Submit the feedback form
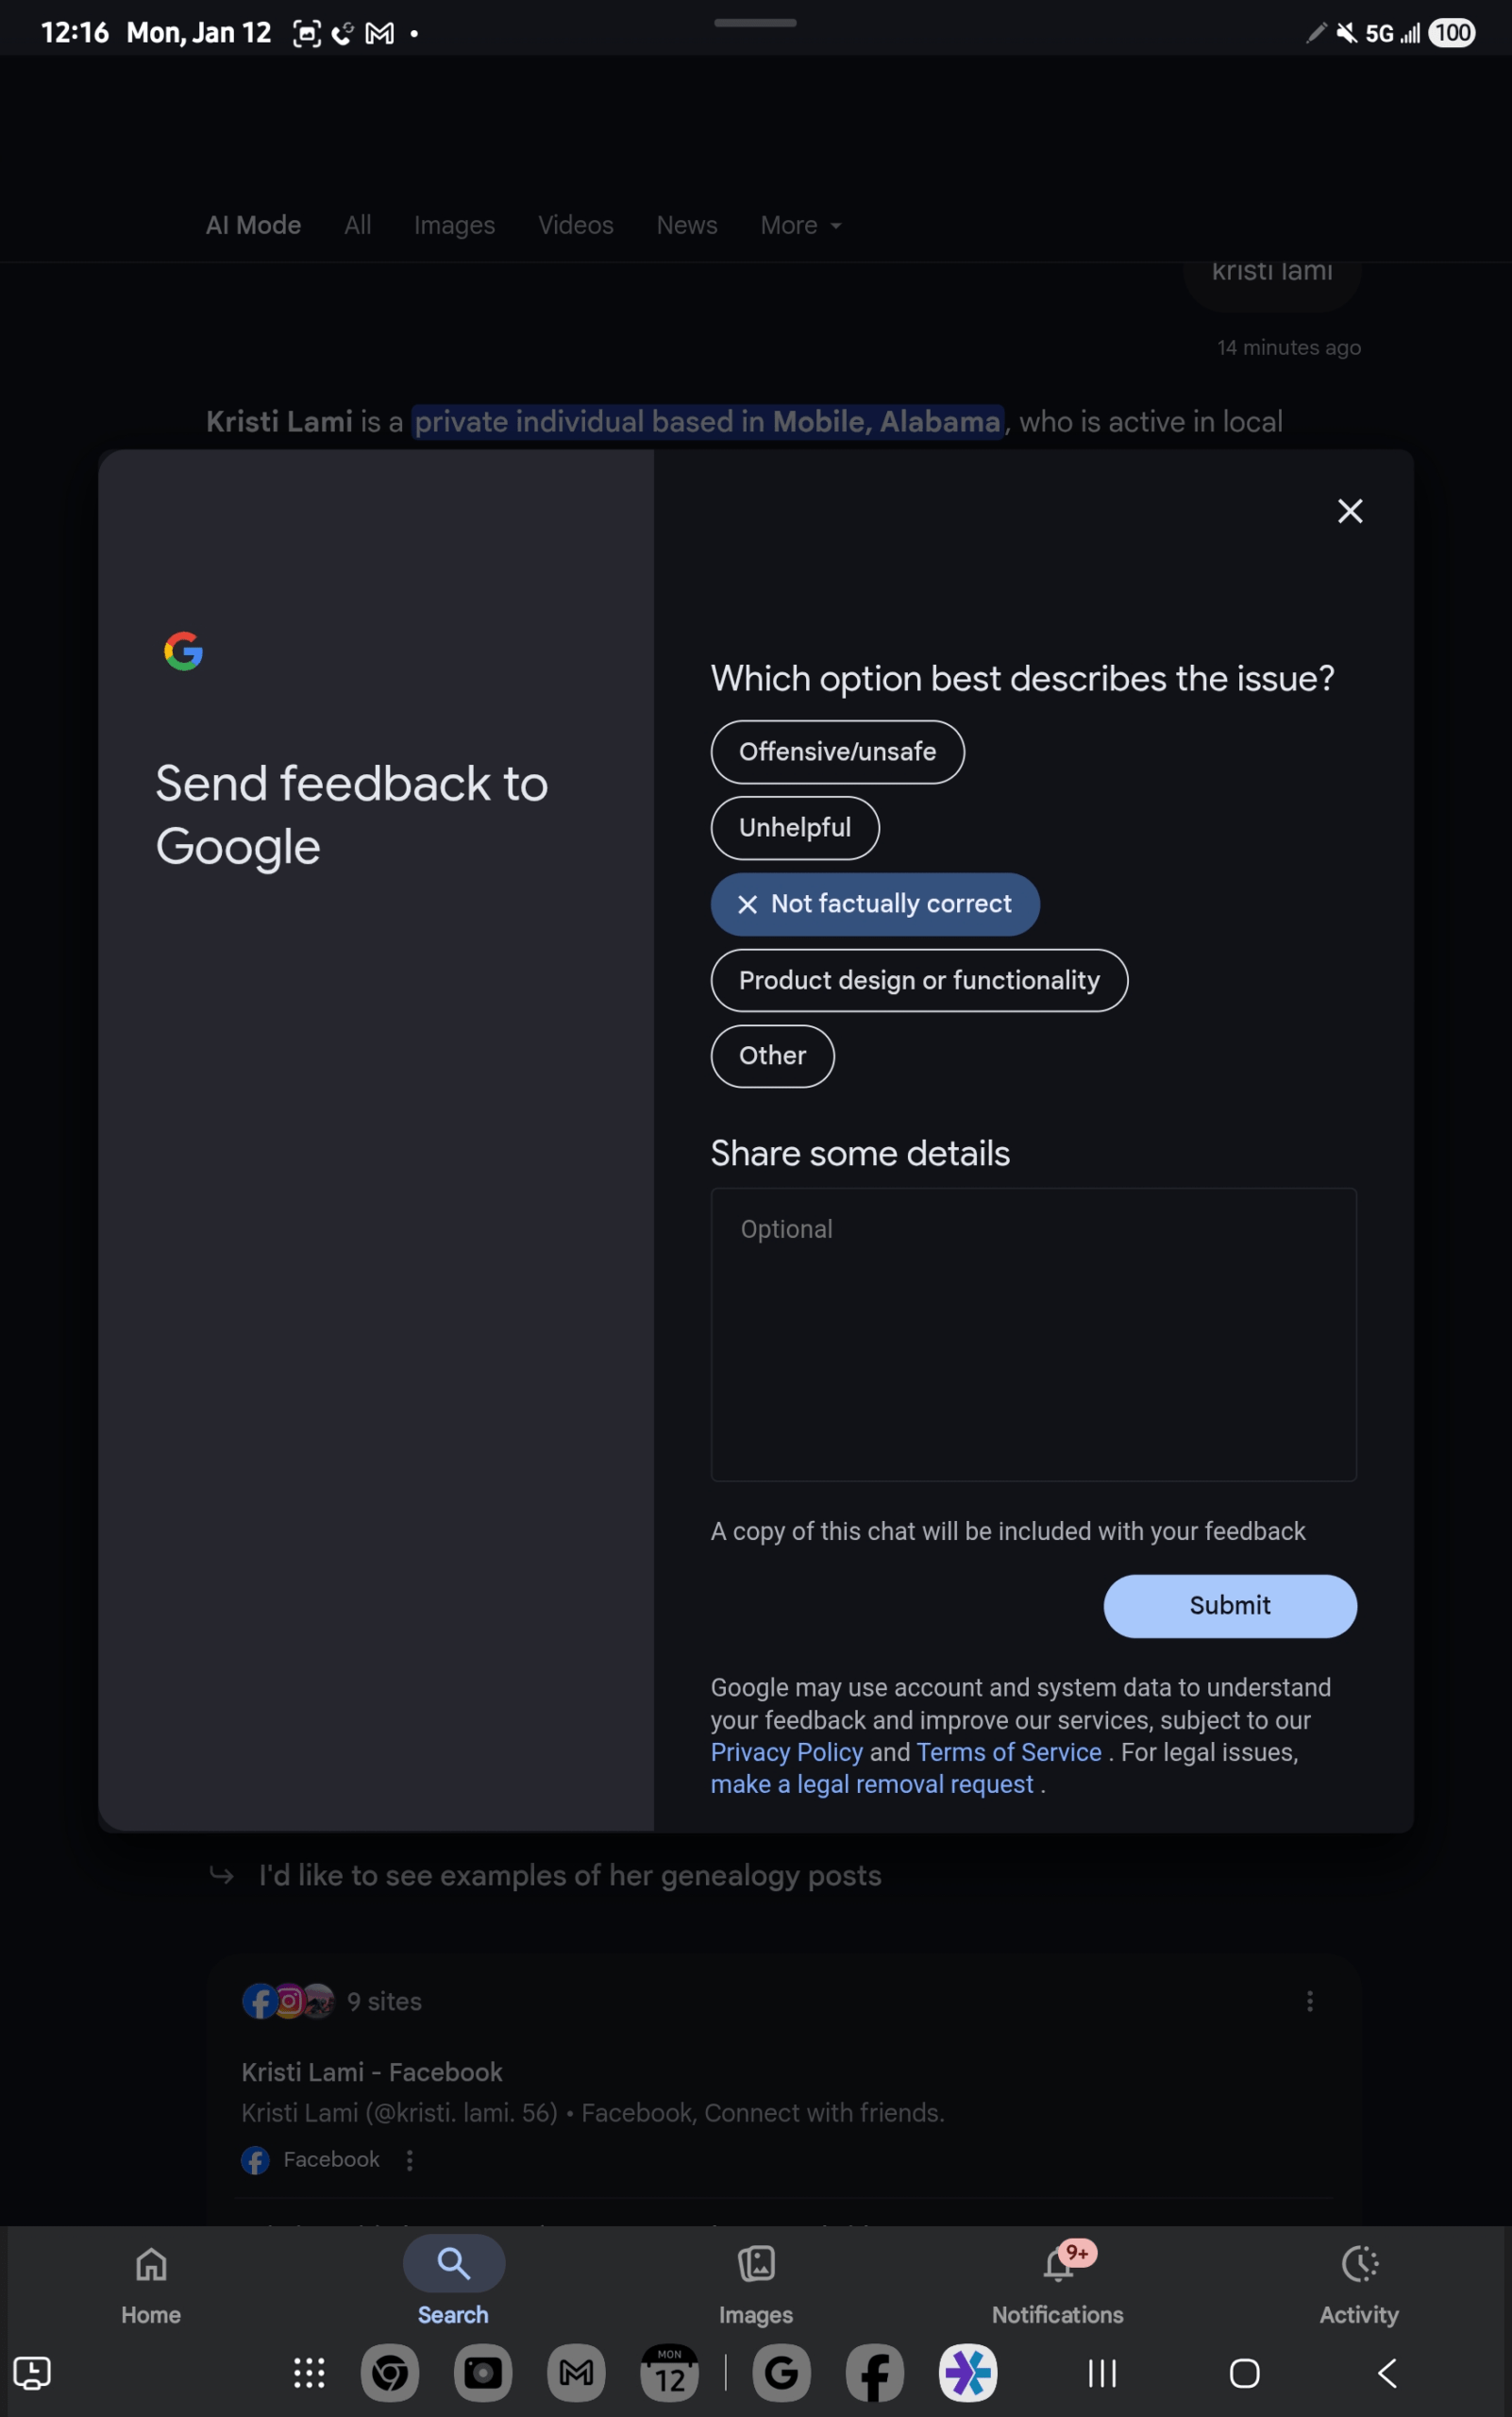The width and height of the screenshot is (1512, 2417). point(1230,1606)
